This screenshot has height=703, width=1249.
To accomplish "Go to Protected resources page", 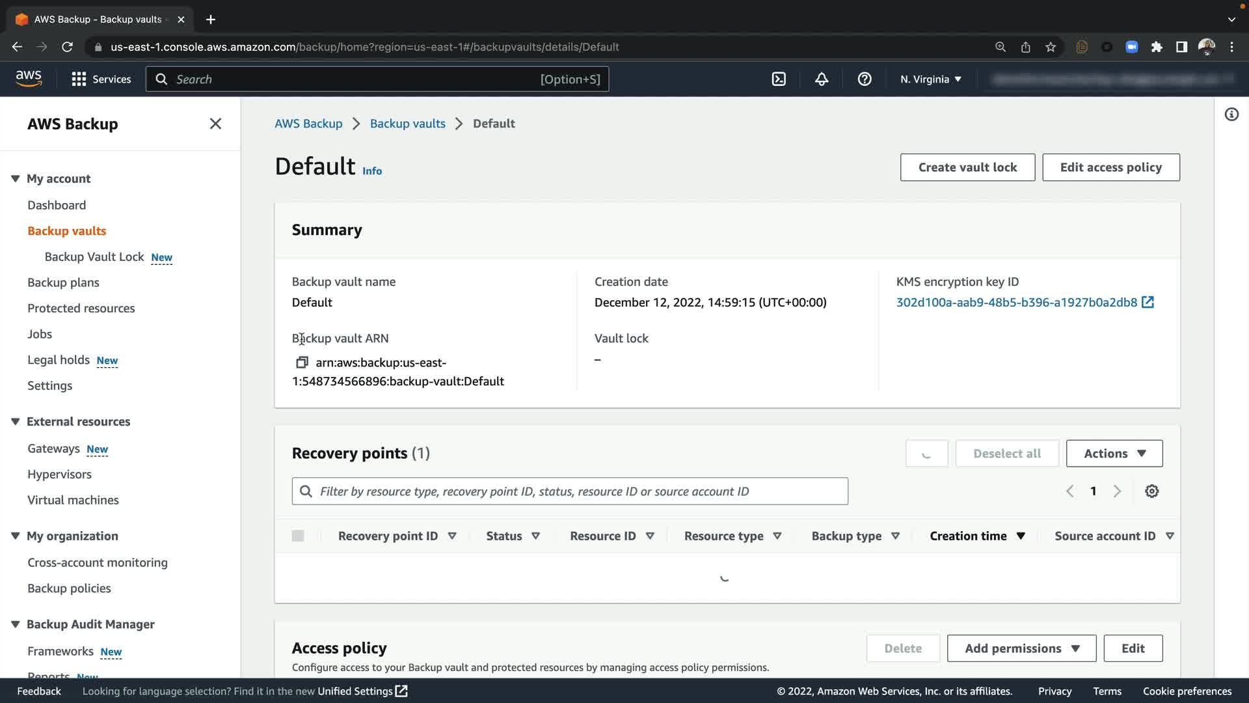I will [x=81, y=309].
